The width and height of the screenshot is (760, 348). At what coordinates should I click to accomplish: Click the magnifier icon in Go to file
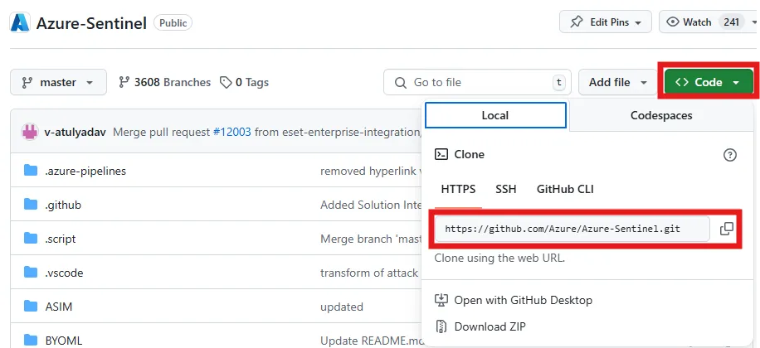[401, 83]
